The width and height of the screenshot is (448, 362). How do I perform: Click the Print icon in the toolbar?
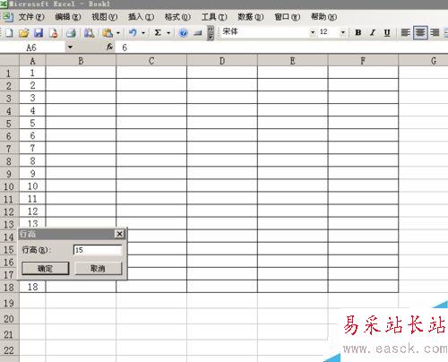tap(71, 32)
